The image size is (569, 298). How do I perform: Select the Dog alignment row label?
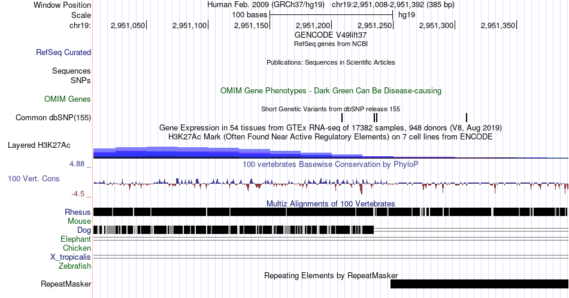[x=84, y=230]
